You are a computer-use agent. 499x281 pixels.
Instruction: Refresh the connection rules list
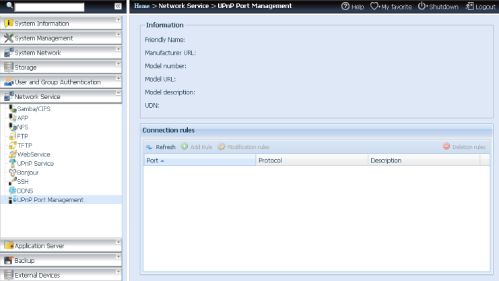point(161,147)
